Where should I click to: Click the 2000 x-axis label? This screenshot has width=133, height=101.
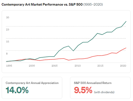32,66
